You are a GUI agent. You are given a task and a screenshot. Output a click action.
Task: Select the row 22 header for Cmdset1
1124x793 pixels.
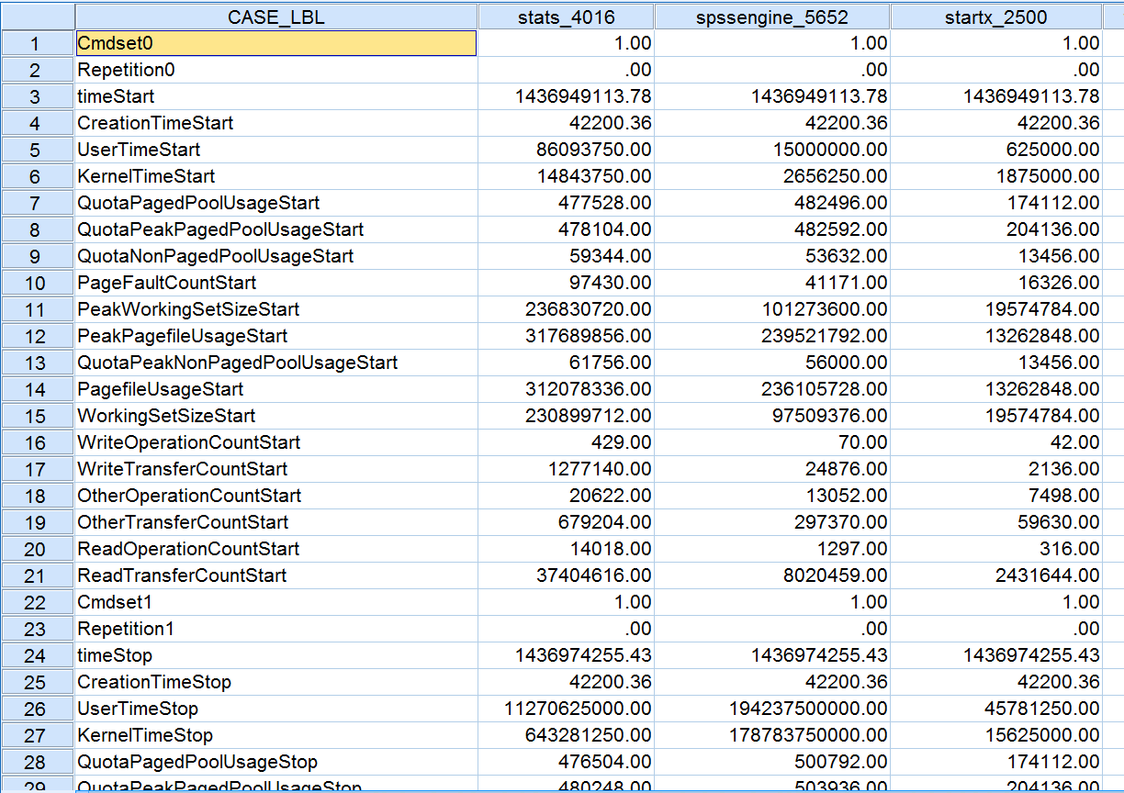(x=37, y=602)
